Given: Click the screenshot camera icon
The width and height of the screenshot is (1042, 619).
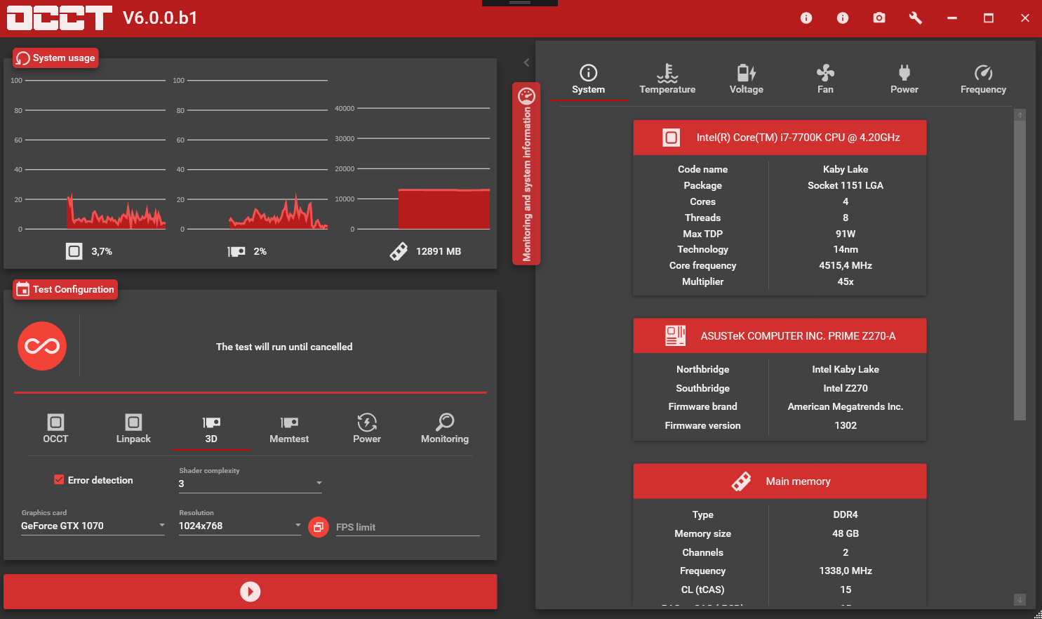Looking at the screenshot, I should coord(879,18).
